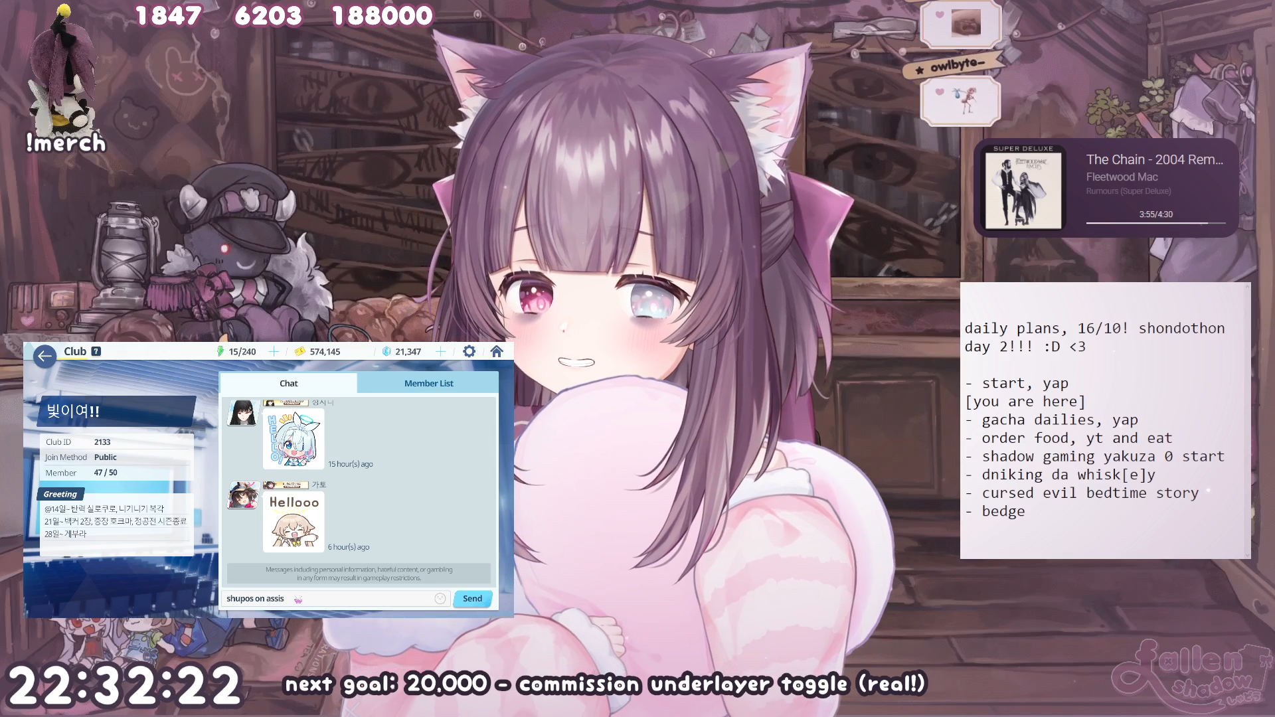This screenshot has height=717, width=1275.
Task: Click the blue pyroxene gem icon
Action: point(386,351)
